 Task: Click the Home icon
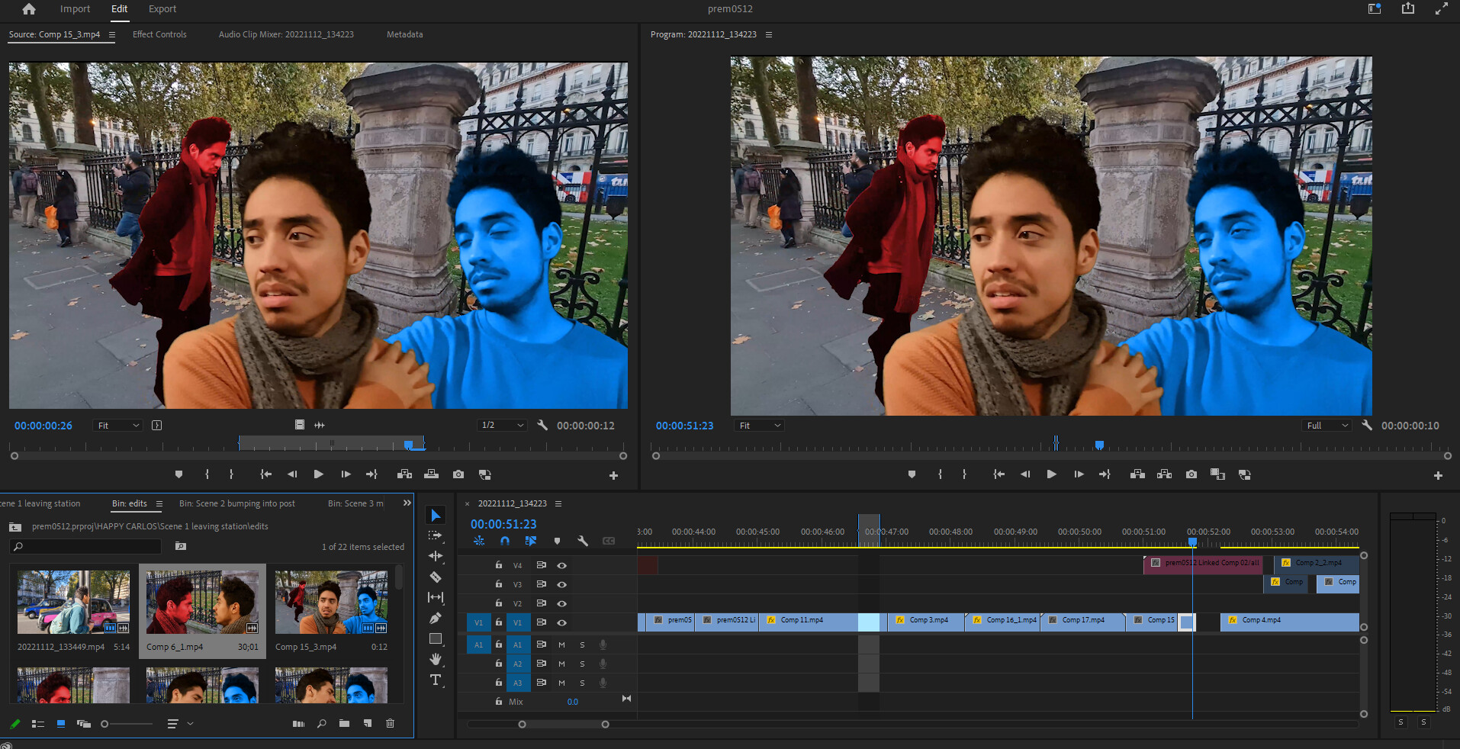point(29,9)
